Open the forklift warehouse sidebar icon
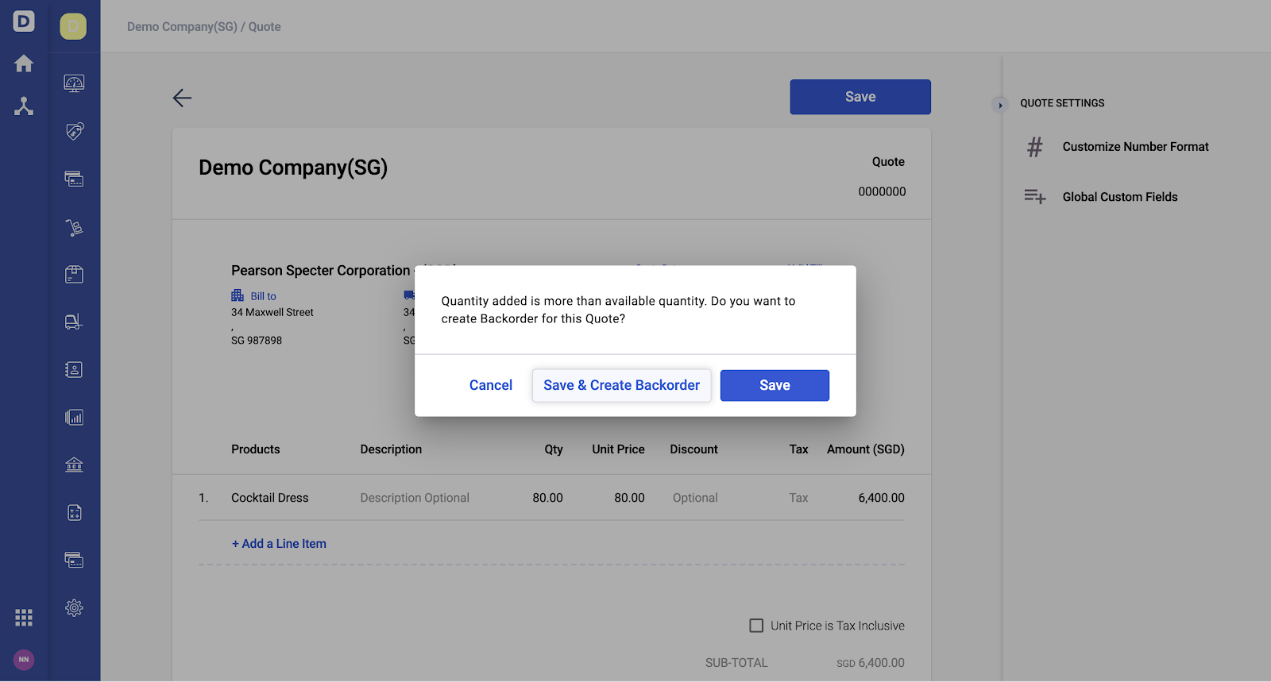Image resolution: width=1271 pixels, height=682 pixels. click(x=74, y=322)
